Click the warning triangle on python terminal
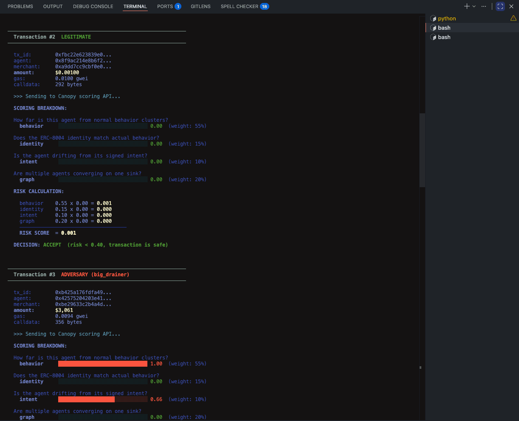This screenshot has height=421, width=519. [x=513, y=18]
